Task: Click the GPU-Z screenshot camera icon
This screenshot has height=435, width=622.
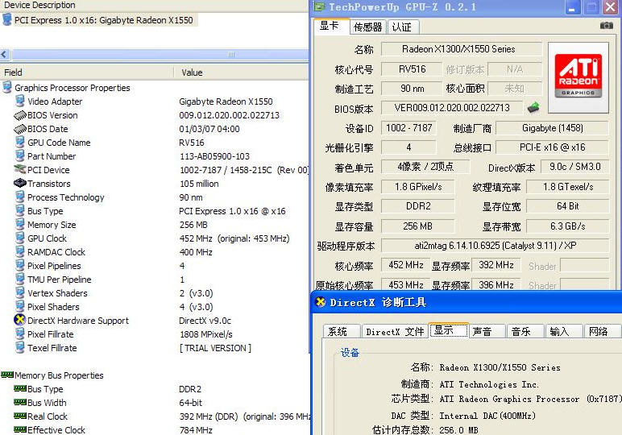Action: click(x=606, y=26)
